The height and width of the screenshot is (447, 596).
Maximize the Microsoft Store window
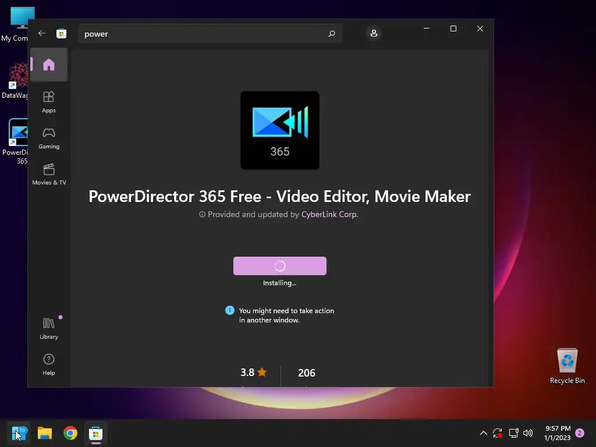click(x=453, y=29)
